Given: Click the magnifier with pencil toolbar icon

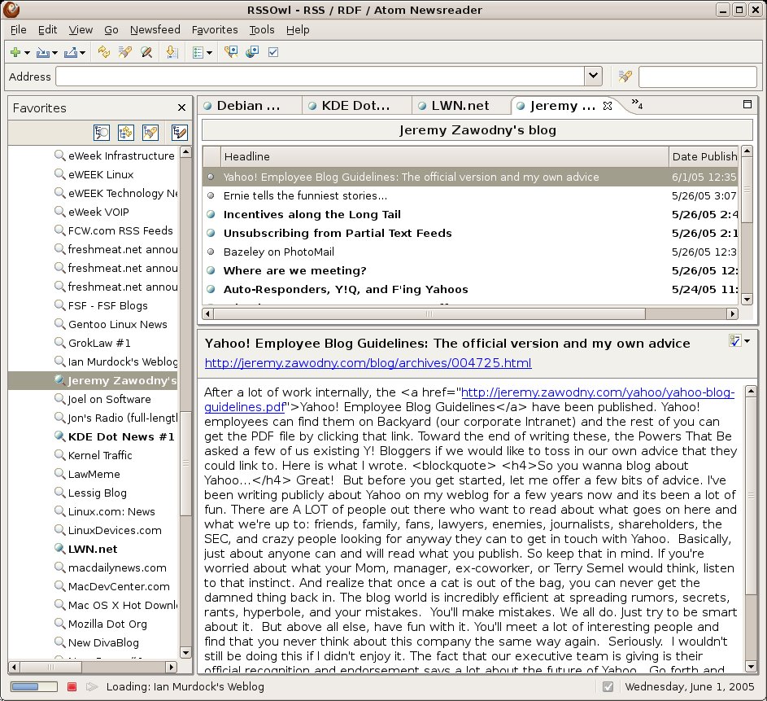Looking at the screenshot, I should (146, 52).
